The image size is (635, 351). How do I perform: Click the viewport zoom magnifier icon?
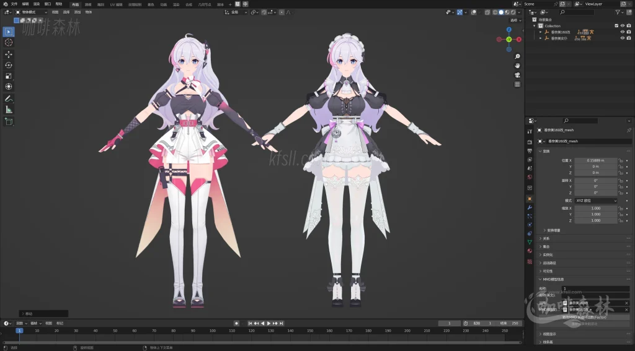point(517,56)
